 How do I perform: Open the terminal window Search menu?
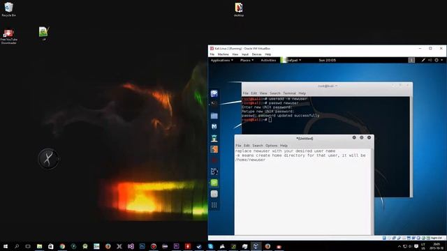coord(275,93)
